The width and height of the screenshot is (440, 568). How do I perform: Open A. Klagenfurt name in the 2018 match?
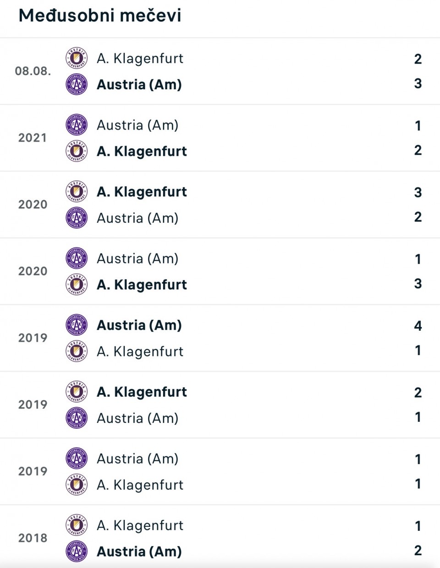[140, 525]
